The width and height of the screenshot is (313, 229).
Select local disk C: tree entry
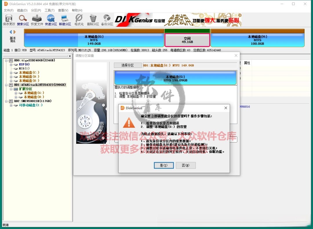coord(29,73)
